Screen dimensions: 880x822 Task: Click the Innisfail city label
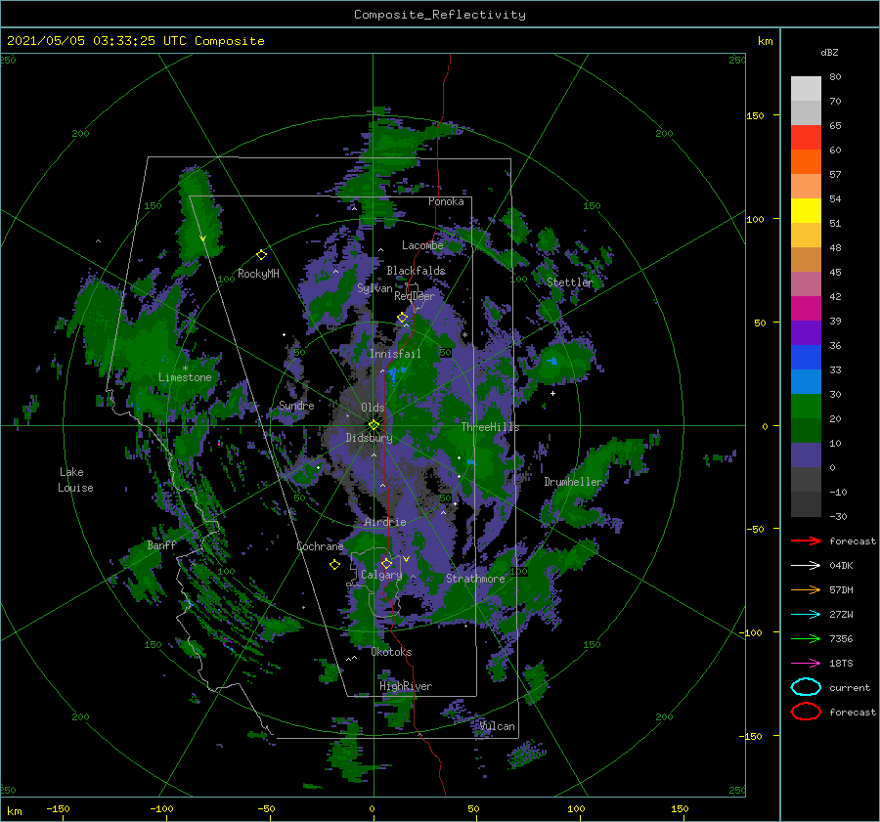395,354
